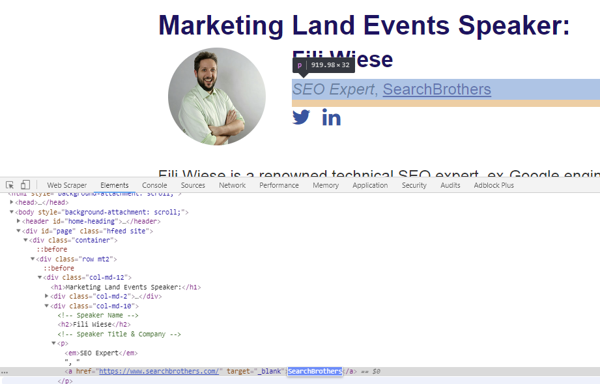Open the Twitter profile icon

point(301,117)
